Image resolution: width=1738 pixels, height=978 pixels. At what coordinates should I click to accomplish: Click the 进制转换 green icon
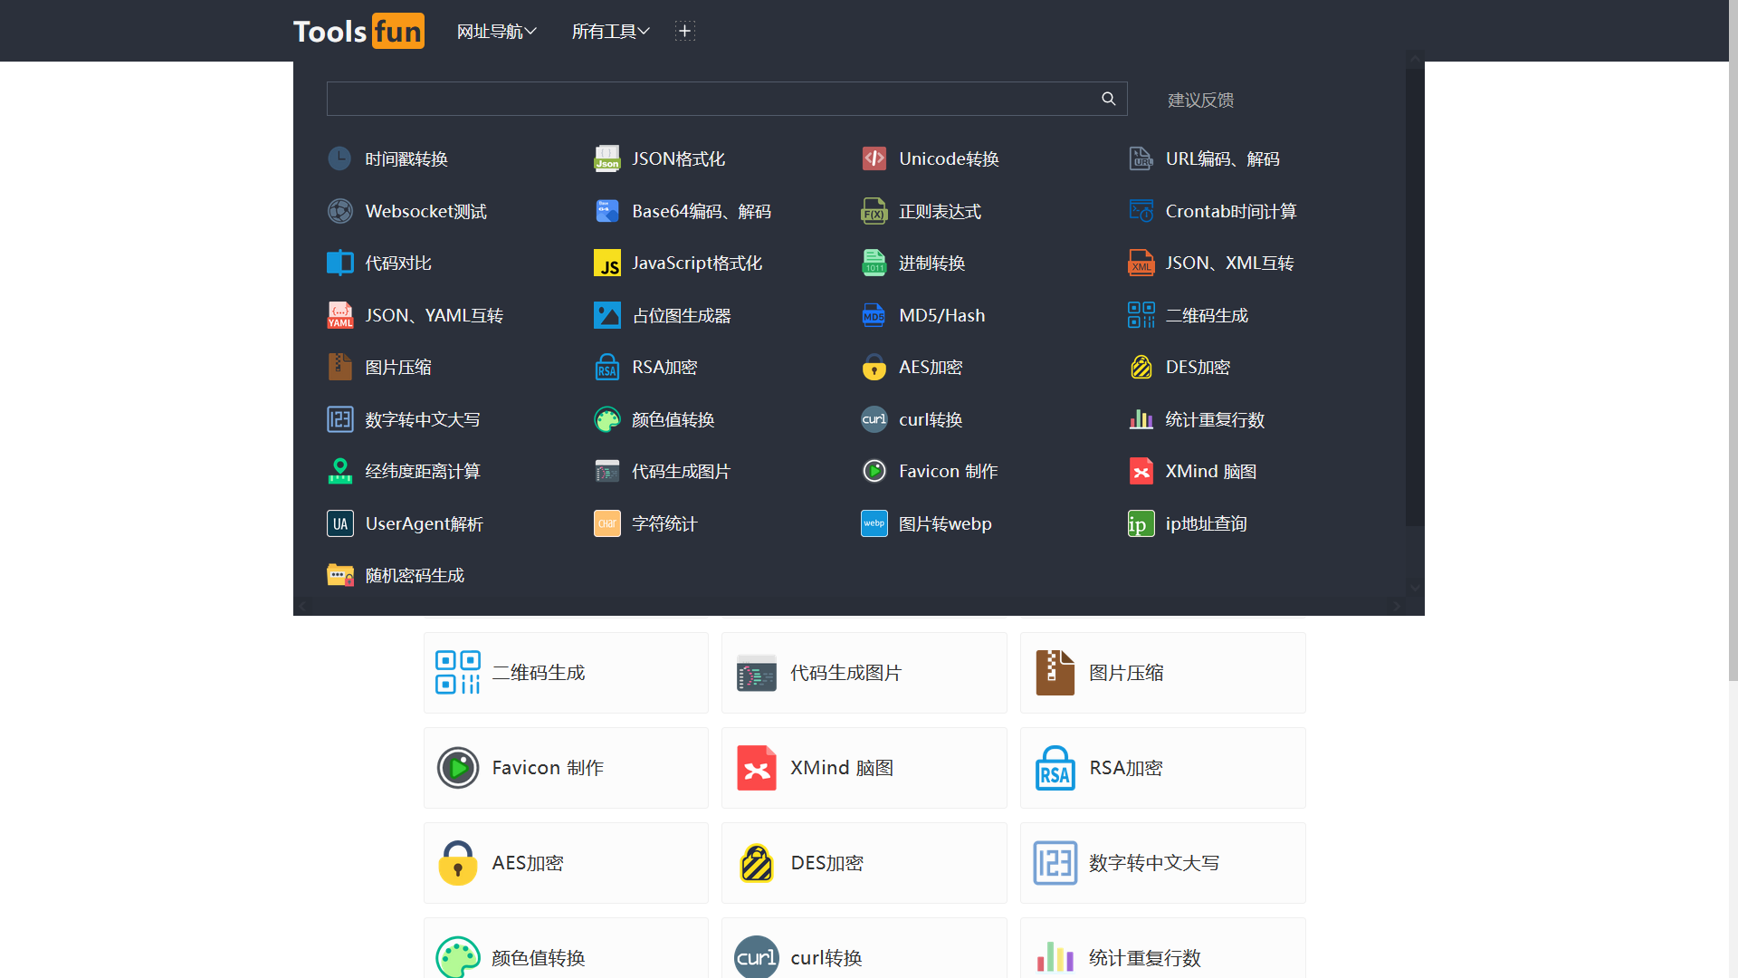[874, 263]
